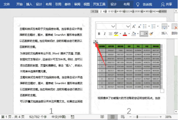Click the insert table 插入 icon

coord(164,26)
